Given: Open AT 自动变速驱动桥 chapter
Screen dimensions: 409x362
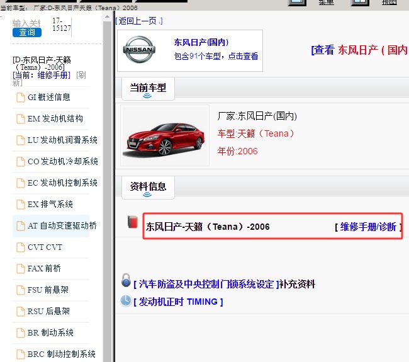Looking at the screenshot, I should coord(62,225).
